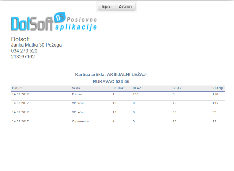The width and height of the screenshot is (234, 171).
Task: Click the STANJE column header
Action: [x=218, y=88]
